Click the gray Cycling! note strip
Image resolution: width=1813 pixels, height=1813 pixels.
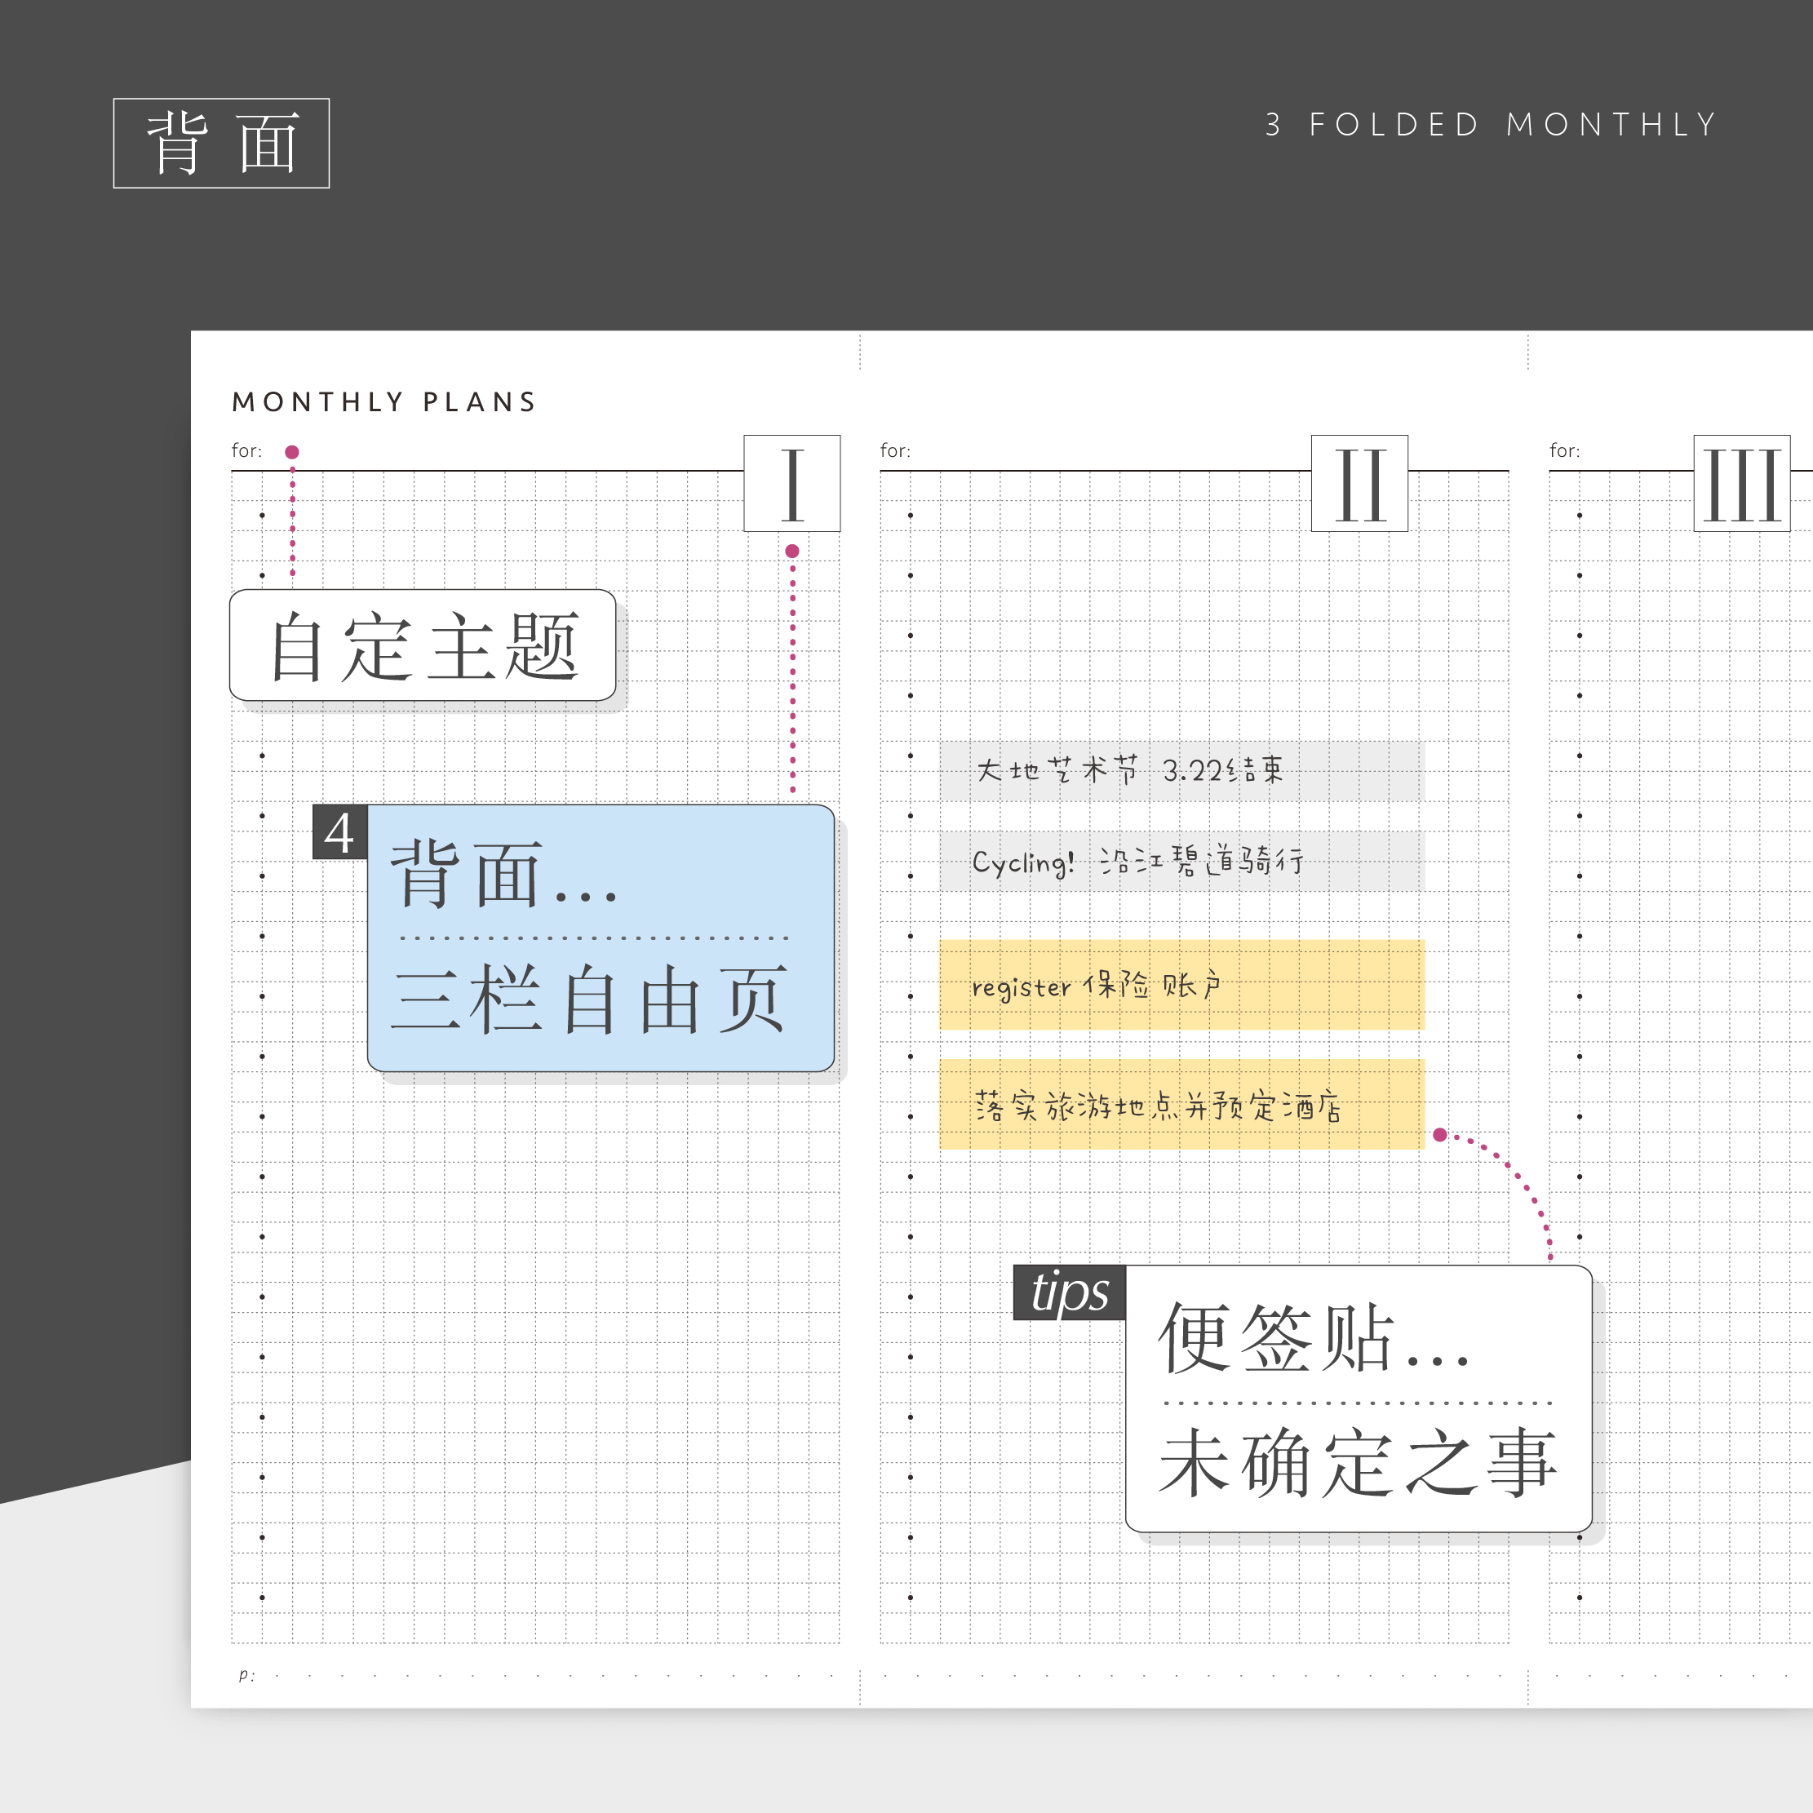click(x=1181, y=861)
